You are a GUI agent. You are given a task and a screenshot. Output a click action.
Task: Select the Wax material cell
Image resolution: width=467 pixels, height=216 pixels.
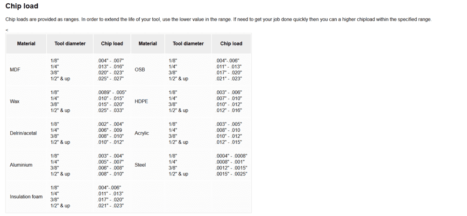[14, 101]
